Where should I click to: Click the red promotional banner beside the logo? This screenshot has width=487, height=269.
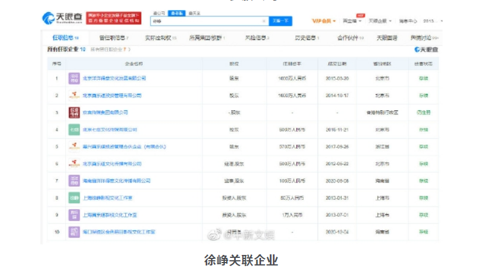114,18
